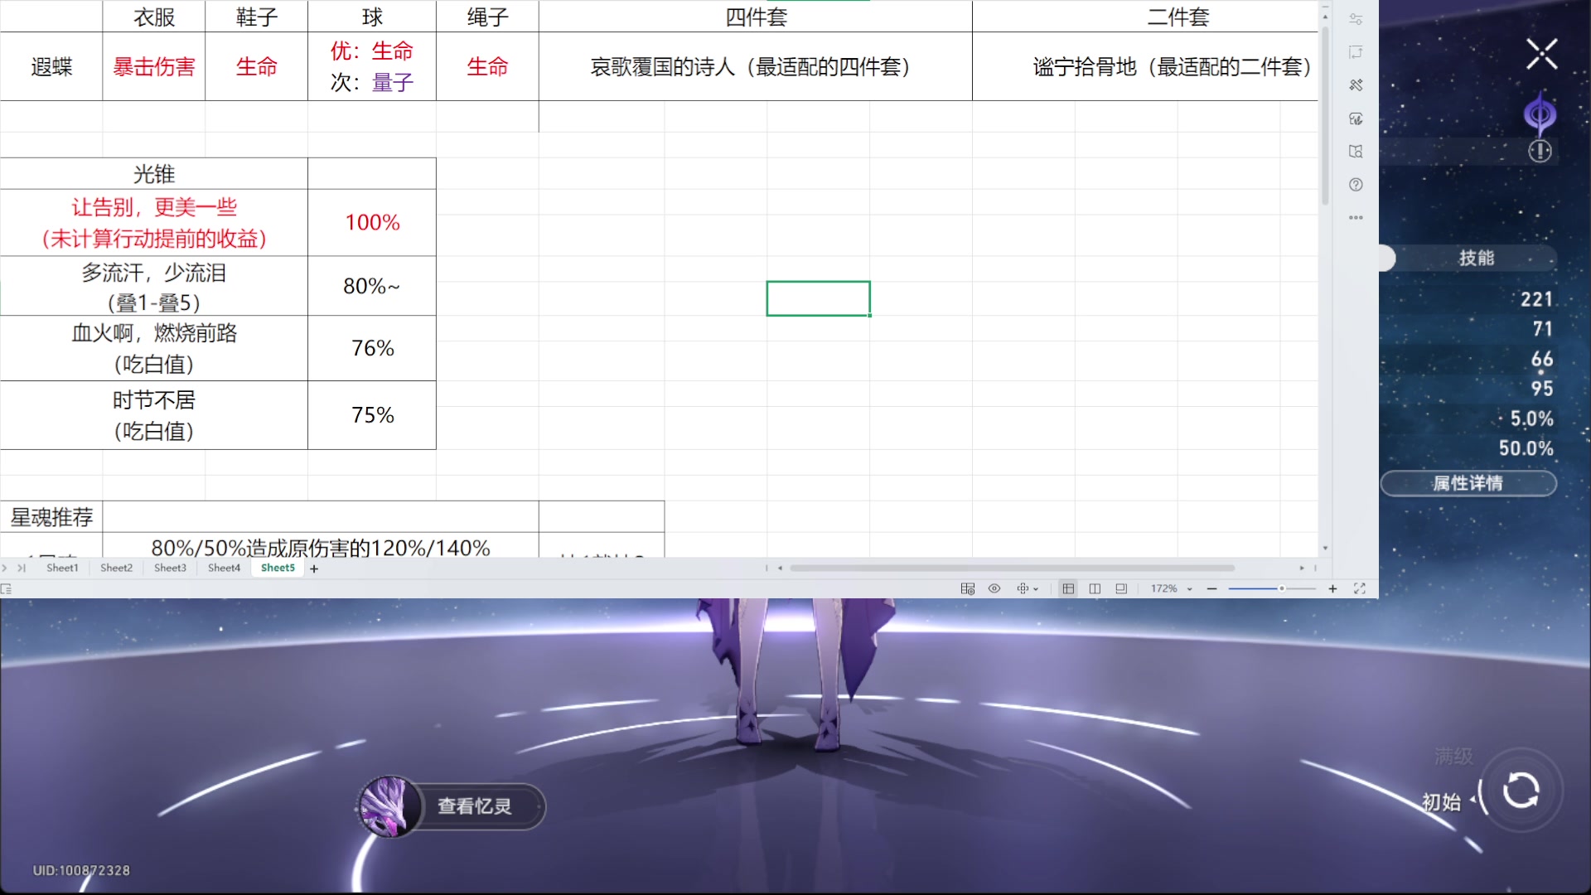Open the settings sliders icon in WPS sidebar
Screen dimensions: 1591x895
pos(1356,19)
